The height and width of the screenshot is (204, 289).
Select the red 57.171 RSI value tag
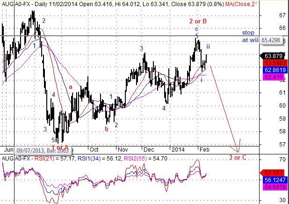(x=270, y=173)
